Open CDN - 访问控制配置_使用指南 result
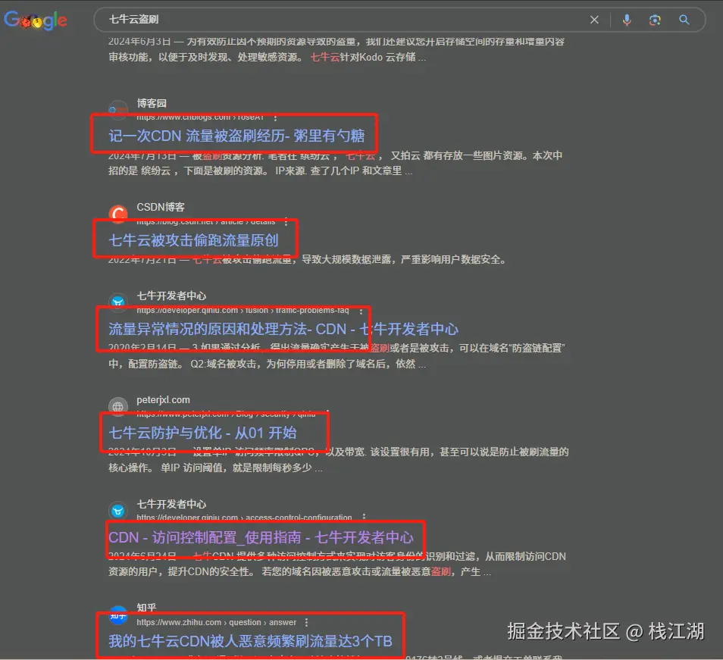The image size is (723, 660). point(261,537)
